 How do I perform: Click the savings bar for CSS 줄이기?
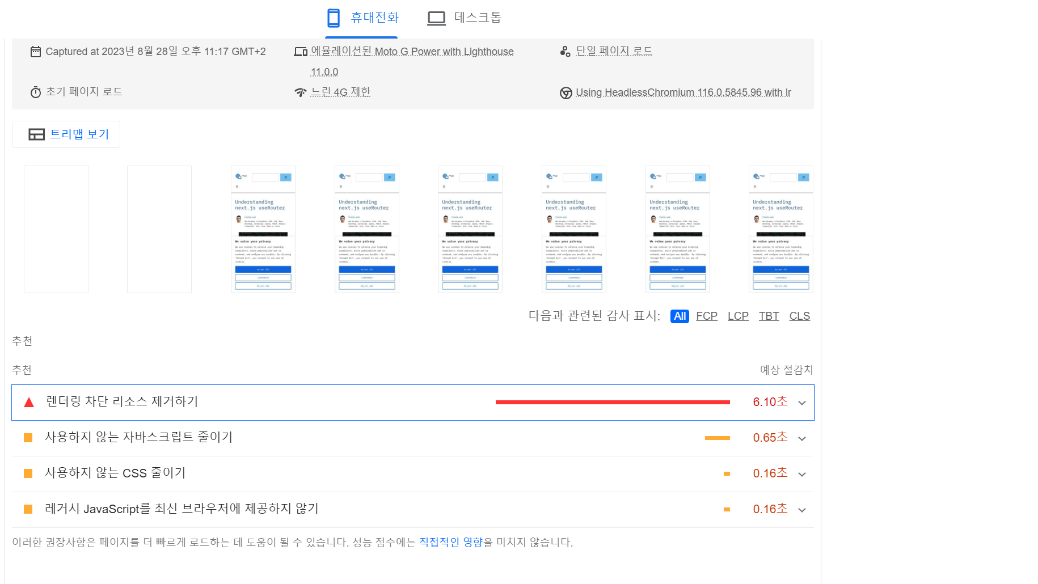727,473
